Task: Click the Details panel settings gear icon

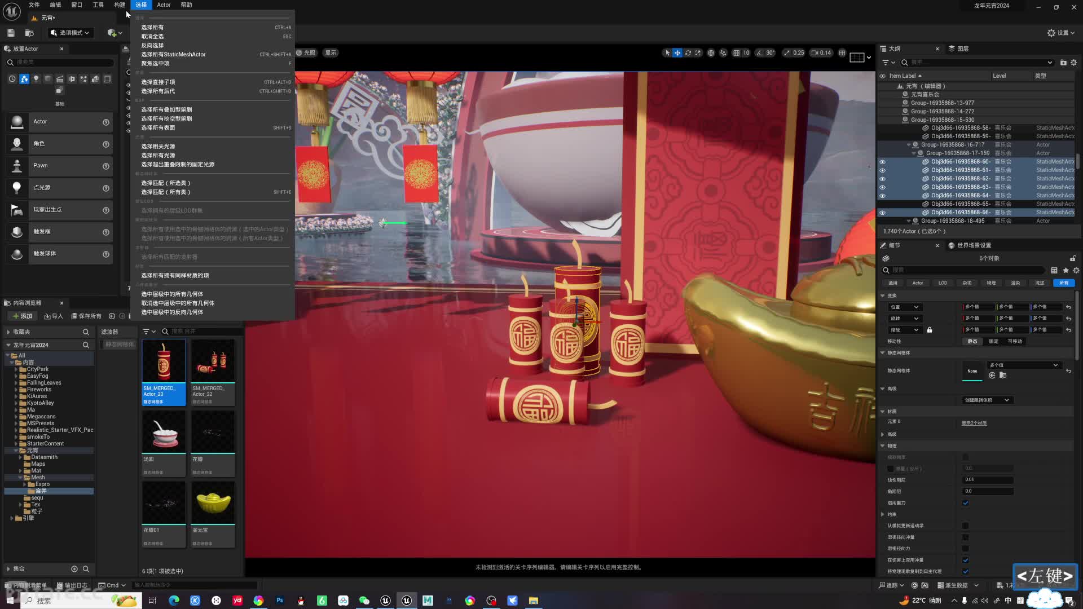Action: pyautogui.click(x=1076, y=271)
